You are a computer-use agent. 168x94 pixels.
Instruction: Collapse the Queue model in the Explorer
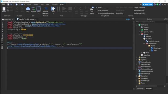[139, 34]
